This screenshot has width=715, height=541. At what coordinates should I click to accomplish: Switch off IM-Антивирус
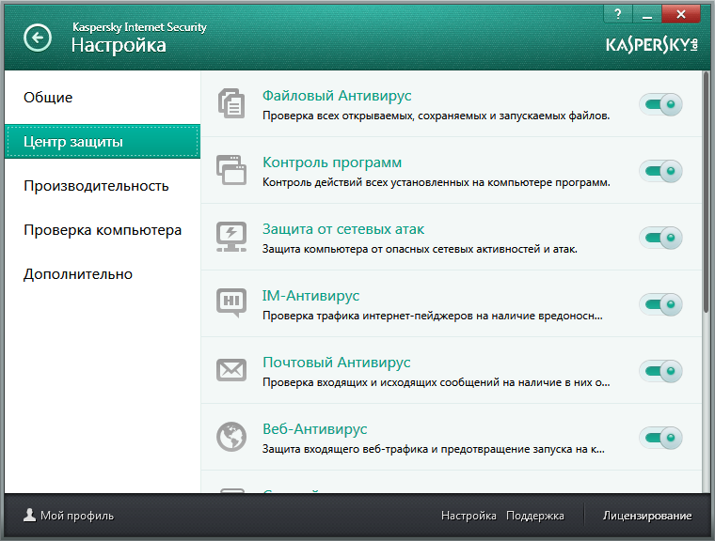pyautogui.click(x=660, y=304)
